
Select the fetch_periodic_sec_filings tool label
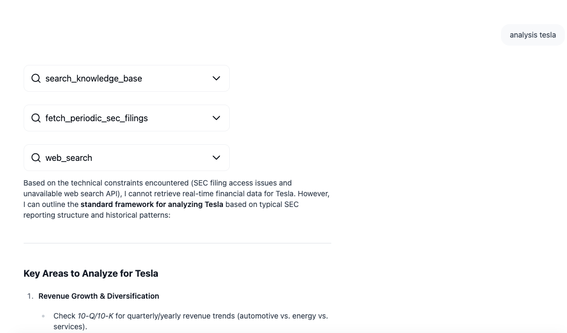click(97, 118)
